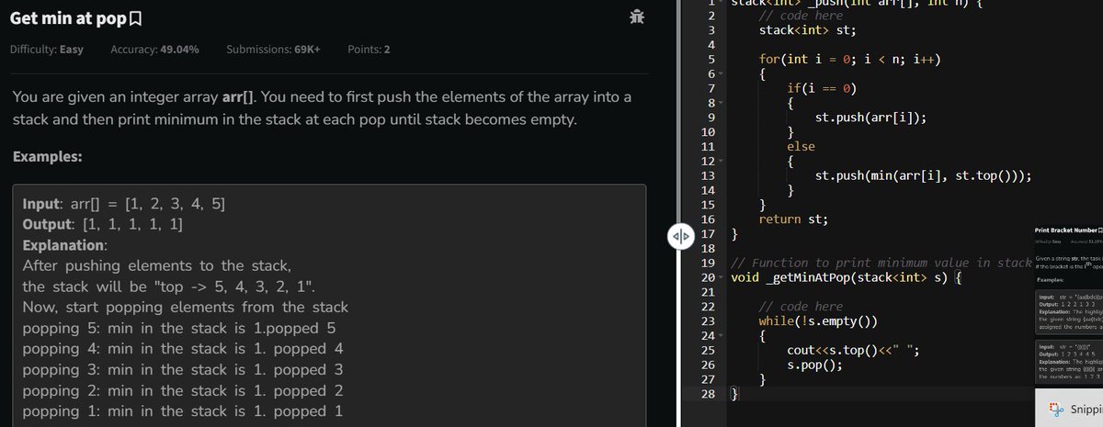The height and width of the screenshot is (427, 1103).
Task: Click the Examples: heading
Action: coord(48,157)
